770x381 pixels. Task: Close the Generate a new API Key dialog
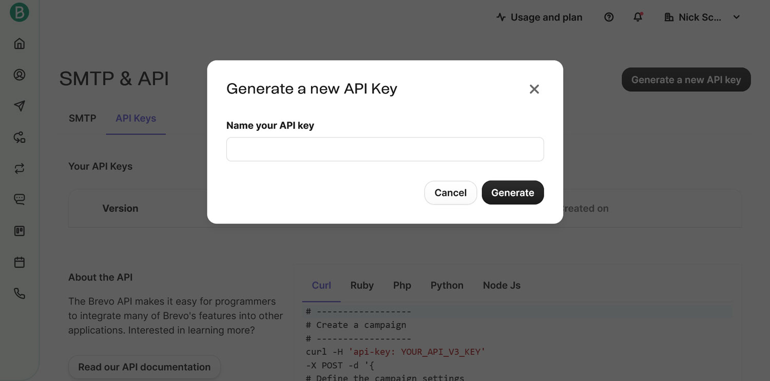(x=534, y=89)
